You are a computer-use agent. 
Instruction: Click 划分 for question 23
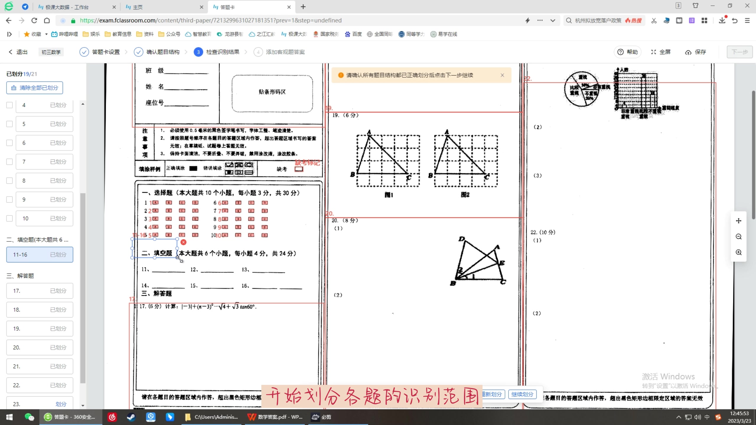coord(61,404)
